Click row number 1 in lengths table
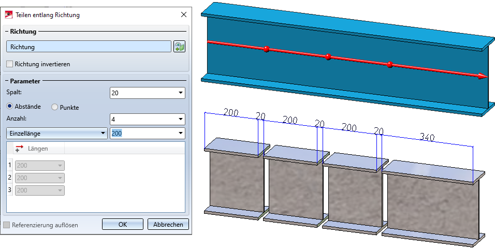 coord(10,165)
